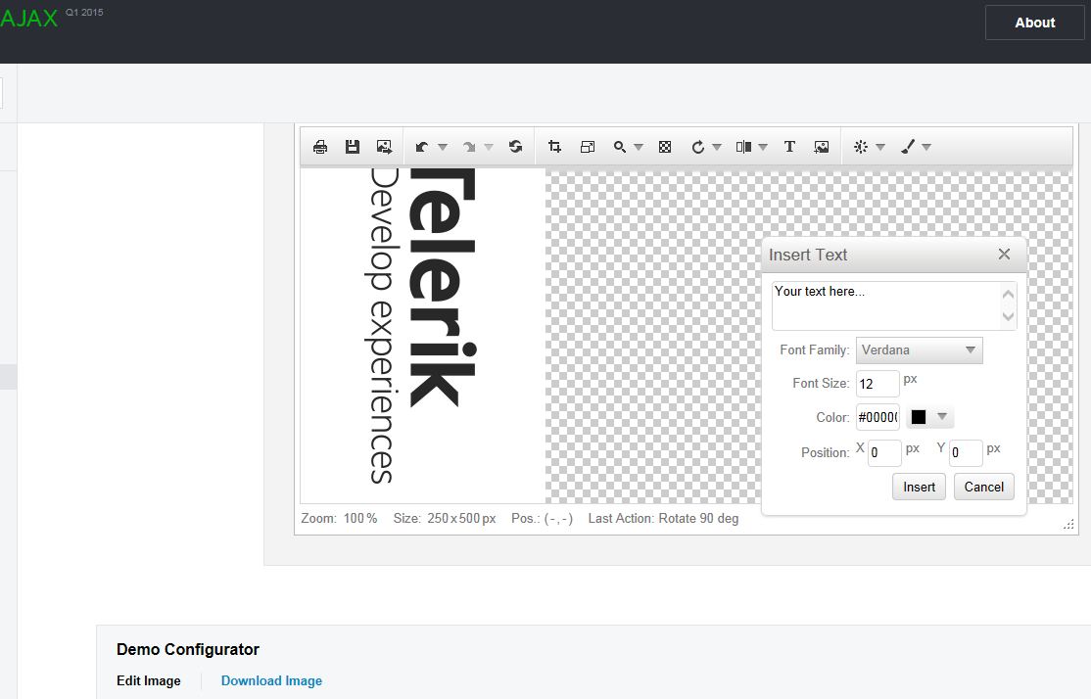Viewport: 1091px width, 699px height.
Task: Click the 'Pos.: (-,-)' status text
Action: pyautogui.click(x=542, y=518)
